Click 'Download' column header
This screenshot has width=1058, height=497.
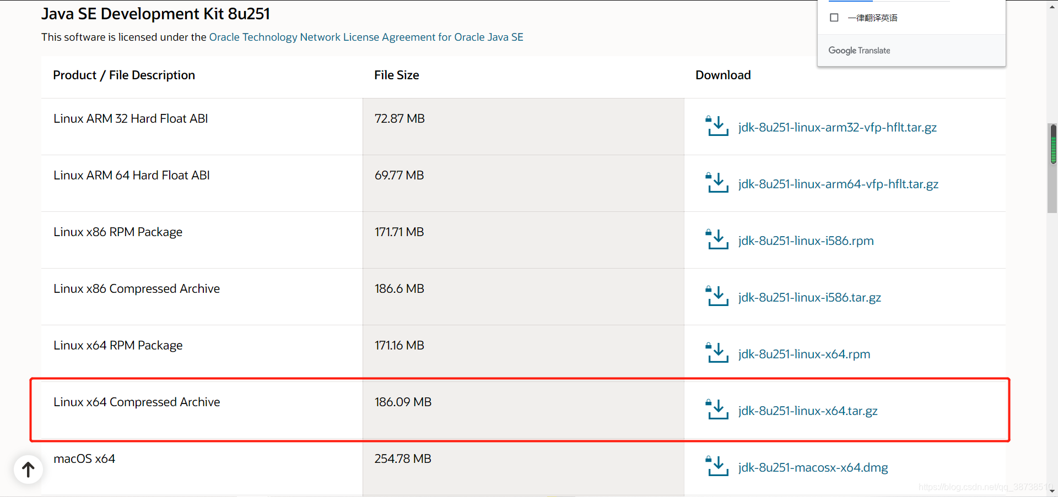coord(723,75)
